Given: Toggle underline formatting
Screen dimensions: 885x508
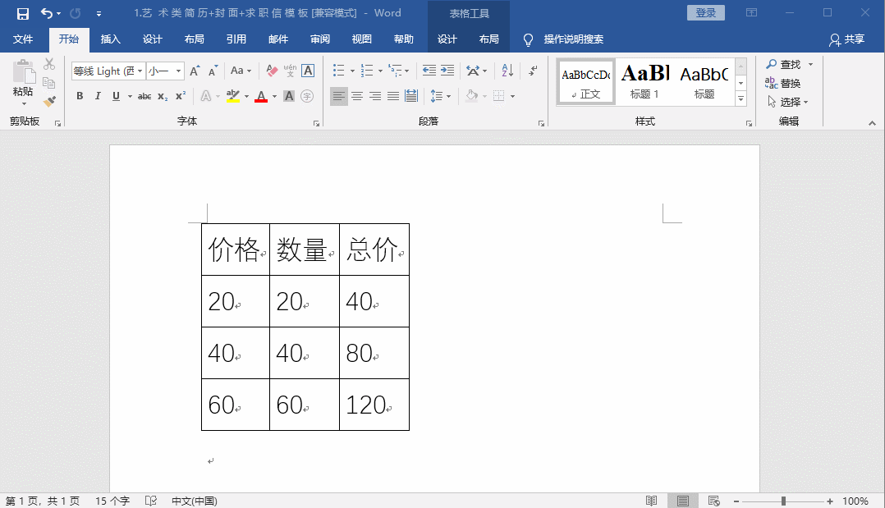Looking at the screenshot, I should pyautogui.click(x=116, y=96).
